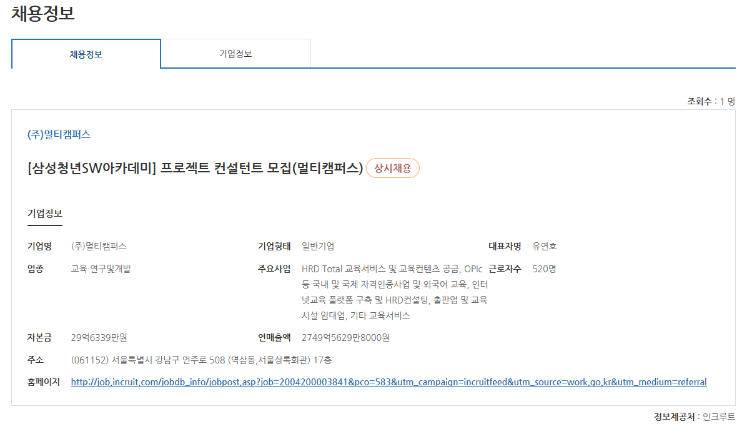742x434 pixels.
Task: Select the 일반기업 company type value
Action: pyautogui.click(x=317, y=246)
